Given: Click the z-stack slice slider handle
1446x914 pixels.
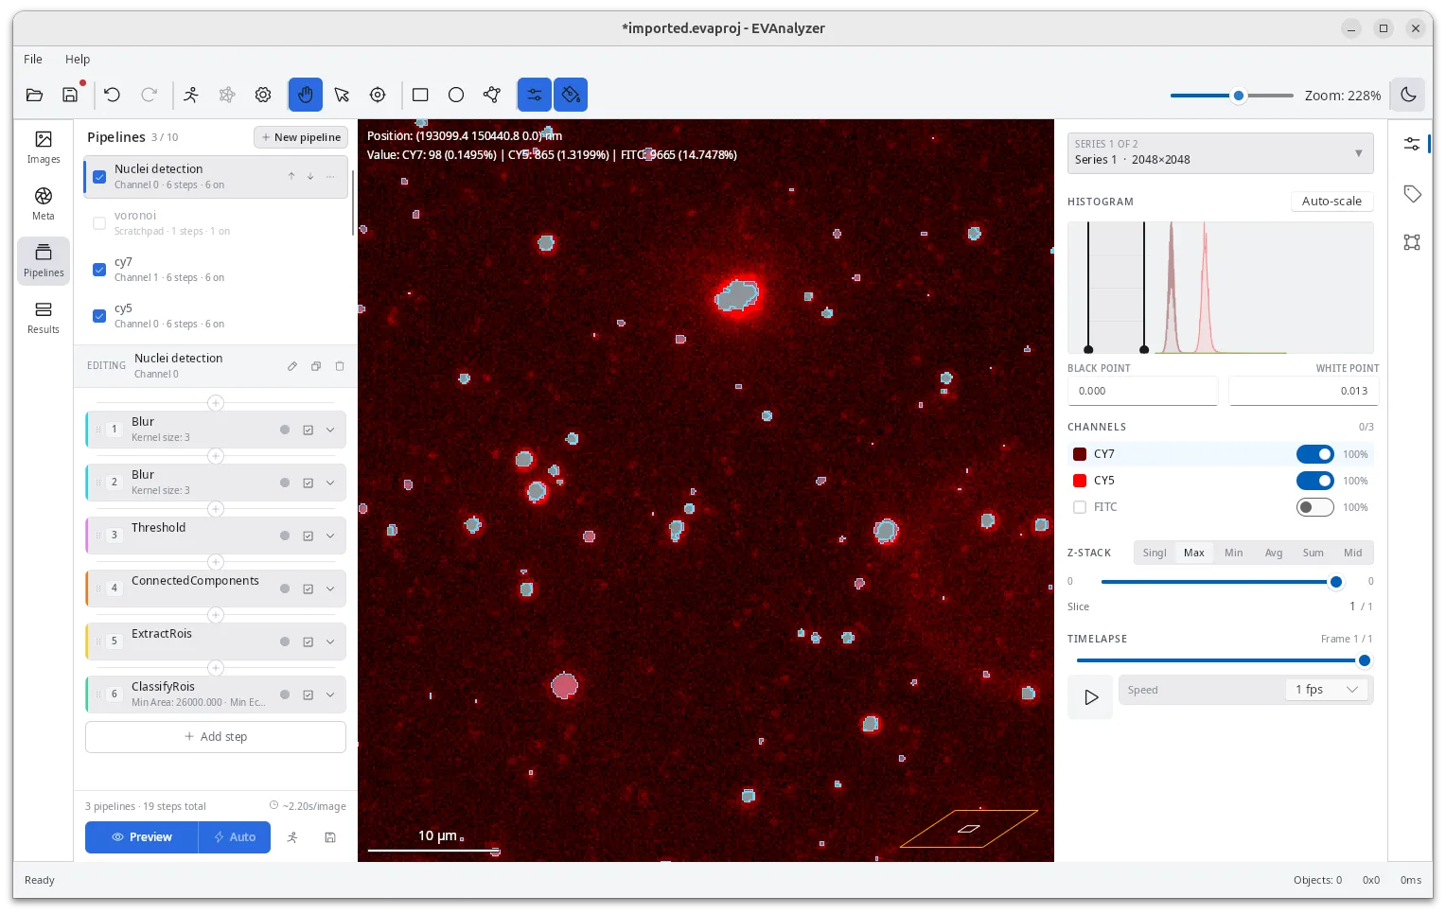Looking at the screenshot, I should pos(1336,582).
